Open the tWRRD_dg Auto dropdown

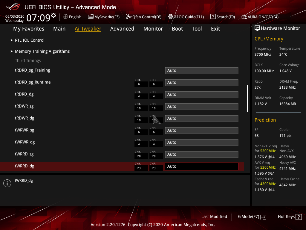201,166
